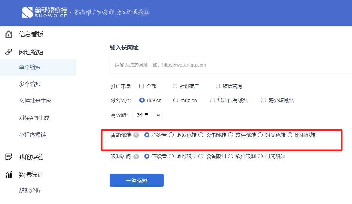Go to 文件批量生成 in the sidebar
The width and height of the screenshot is (352, 204).
click(x=35, y=101)
